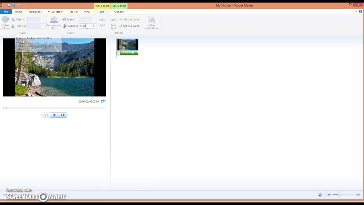Open the Fade in dropdown
The image size is (364, 205).
[x=42, y=19]
